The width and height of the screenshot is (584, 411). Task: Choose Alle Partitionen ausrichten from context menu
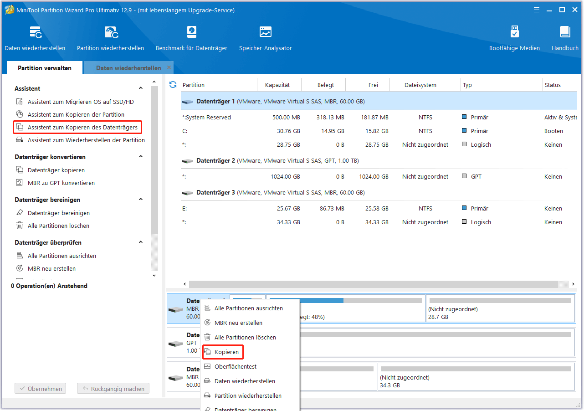click(x=250, y=308)
